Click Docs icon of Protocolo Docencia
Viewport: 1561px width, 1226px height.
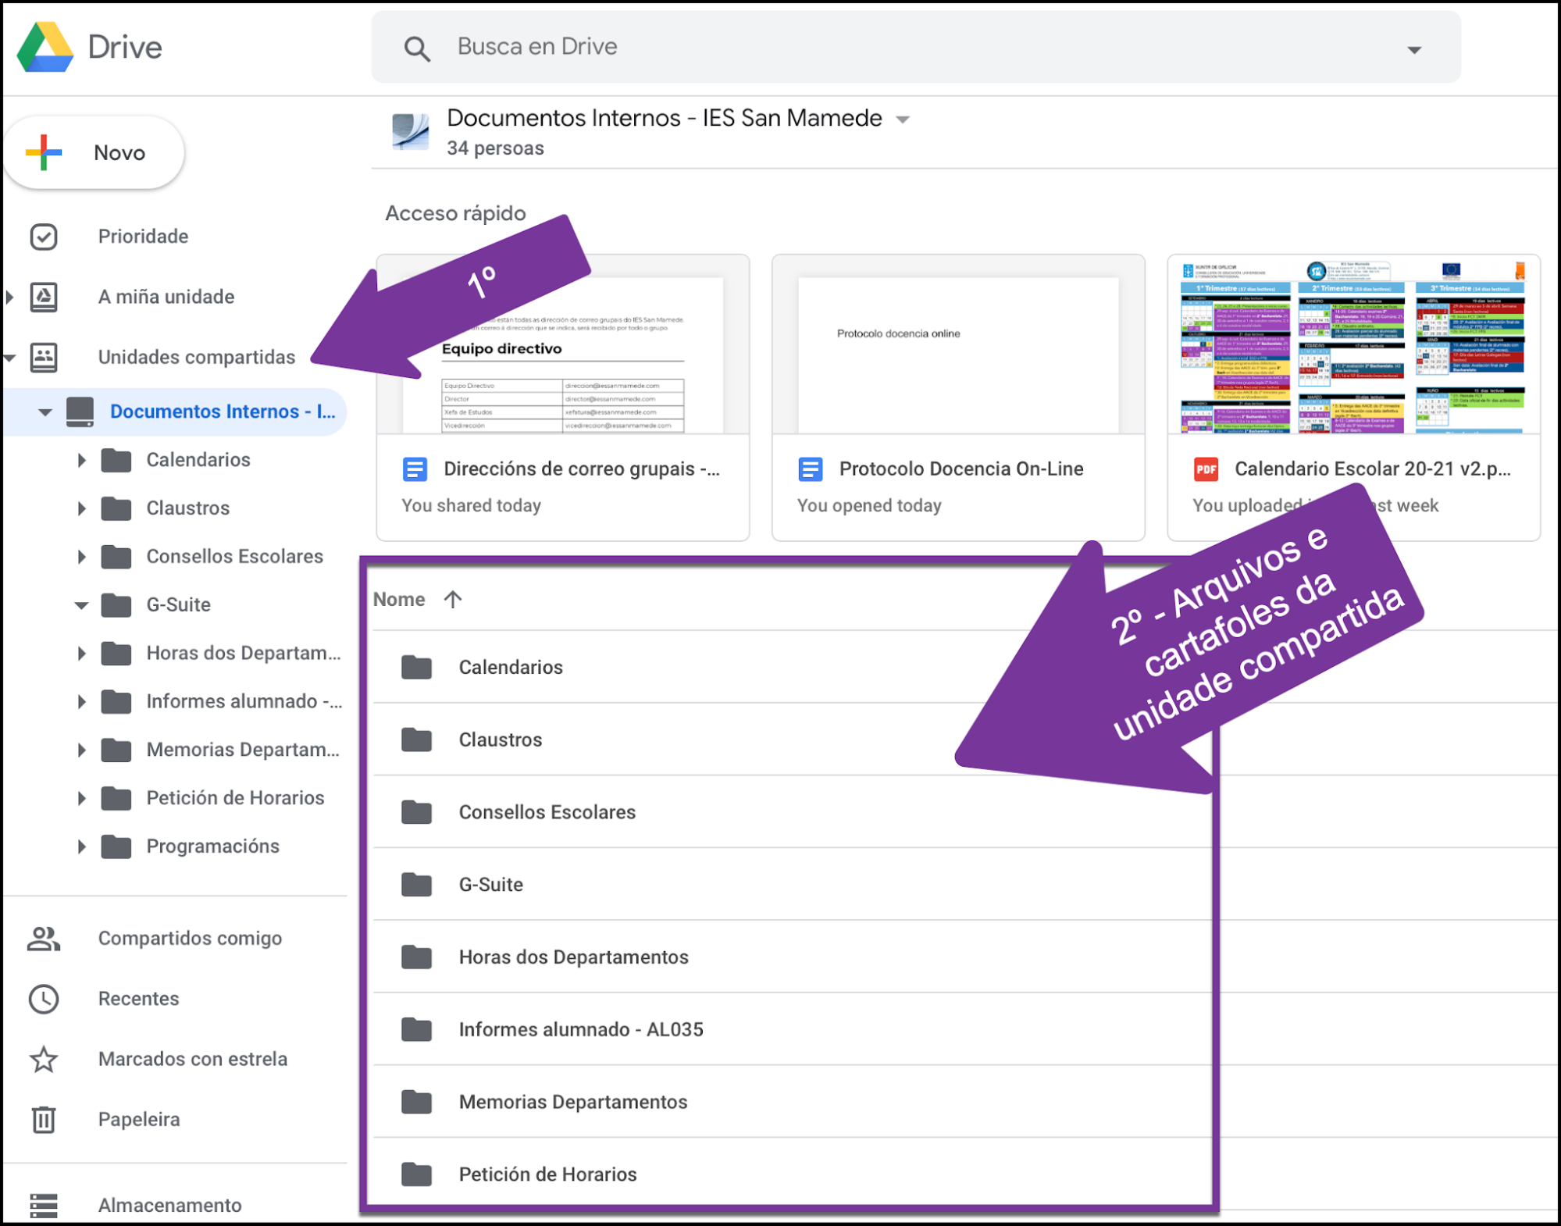click(810, 469)
